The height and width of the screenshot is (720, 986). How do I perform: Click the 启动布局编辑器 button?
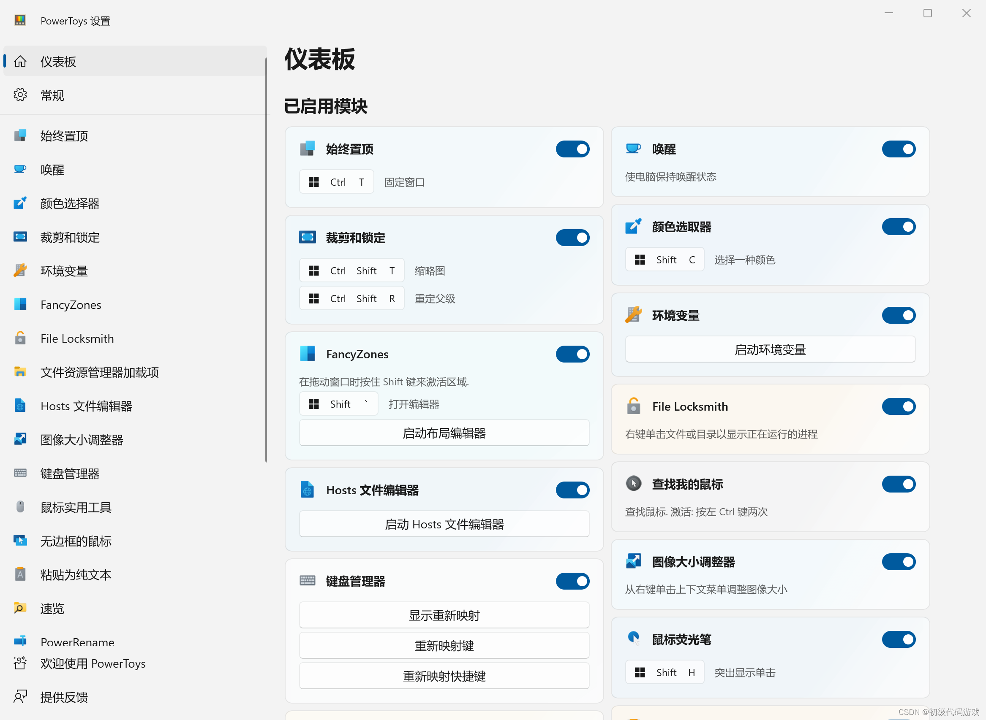(x=444, y=433)
